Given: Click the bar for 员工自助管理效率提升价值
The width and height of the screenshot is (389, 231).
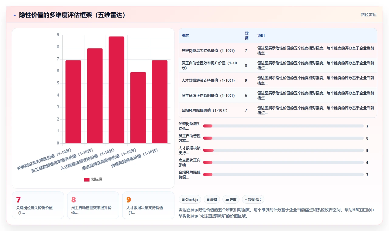Looking at the screenshot, I should click(95, 96).
